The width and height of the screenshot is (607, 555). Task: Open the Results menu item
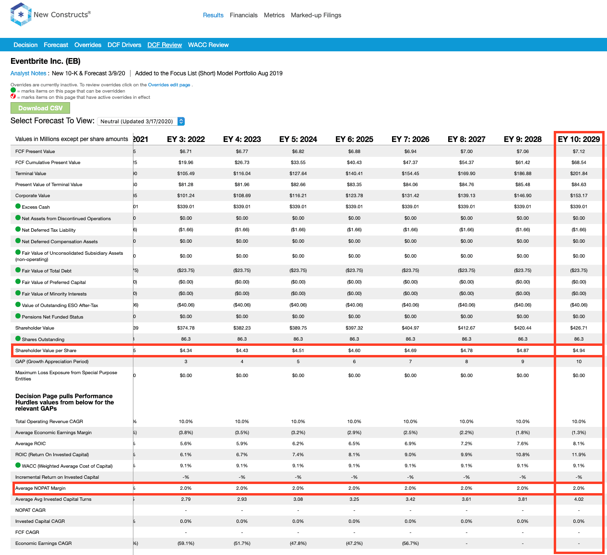click(x=213, y=15)
